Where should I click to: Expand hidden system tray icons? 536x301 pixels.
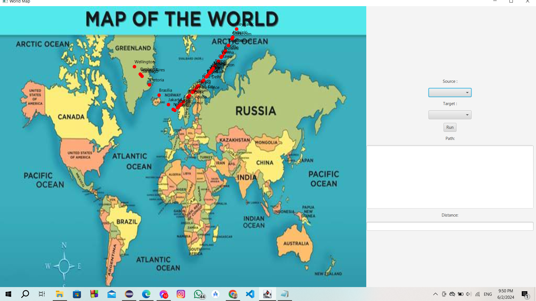435,294
